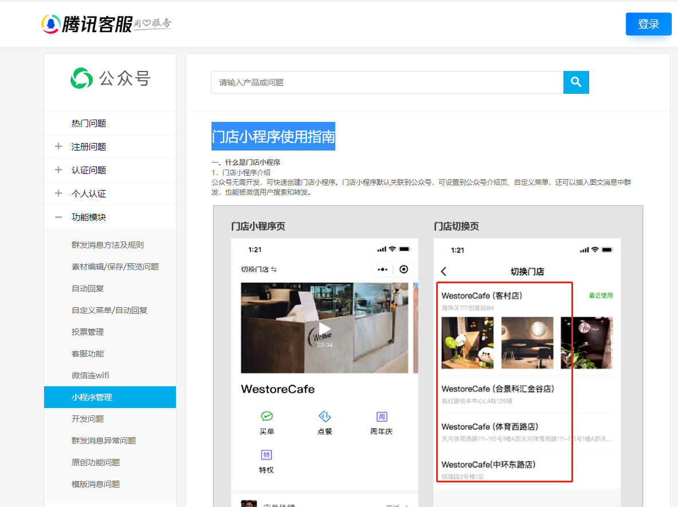Click the dark plant storefront thumbnail

587,343
